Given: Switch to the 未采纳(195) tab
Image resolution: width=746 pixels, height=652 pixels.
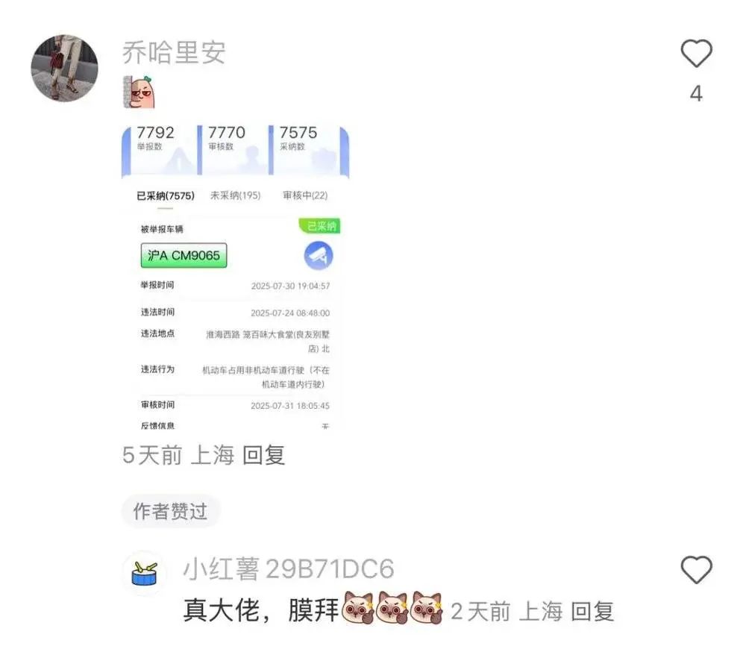Looking at the screenshot, I should pos(236,195).
